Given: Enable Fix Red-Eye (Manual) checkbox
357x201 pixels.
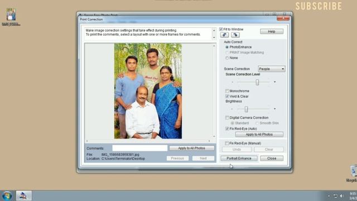Looking at the screenshot, I should click(227, 143).
